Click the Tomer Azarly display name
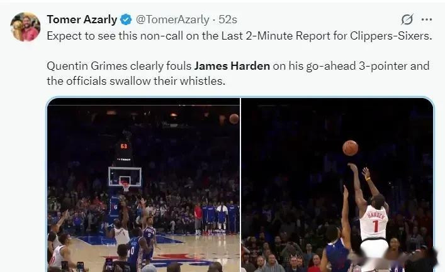This screenshot has width=445, height=272. [82, 19]
